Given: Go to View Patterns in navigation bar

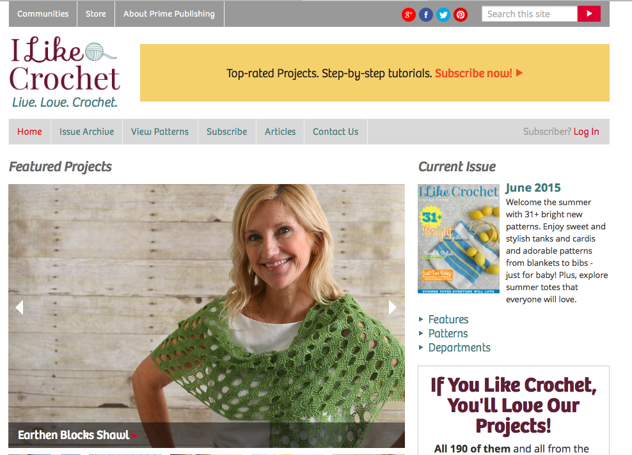Looking at the screenshot, I should tap(160, 132).
